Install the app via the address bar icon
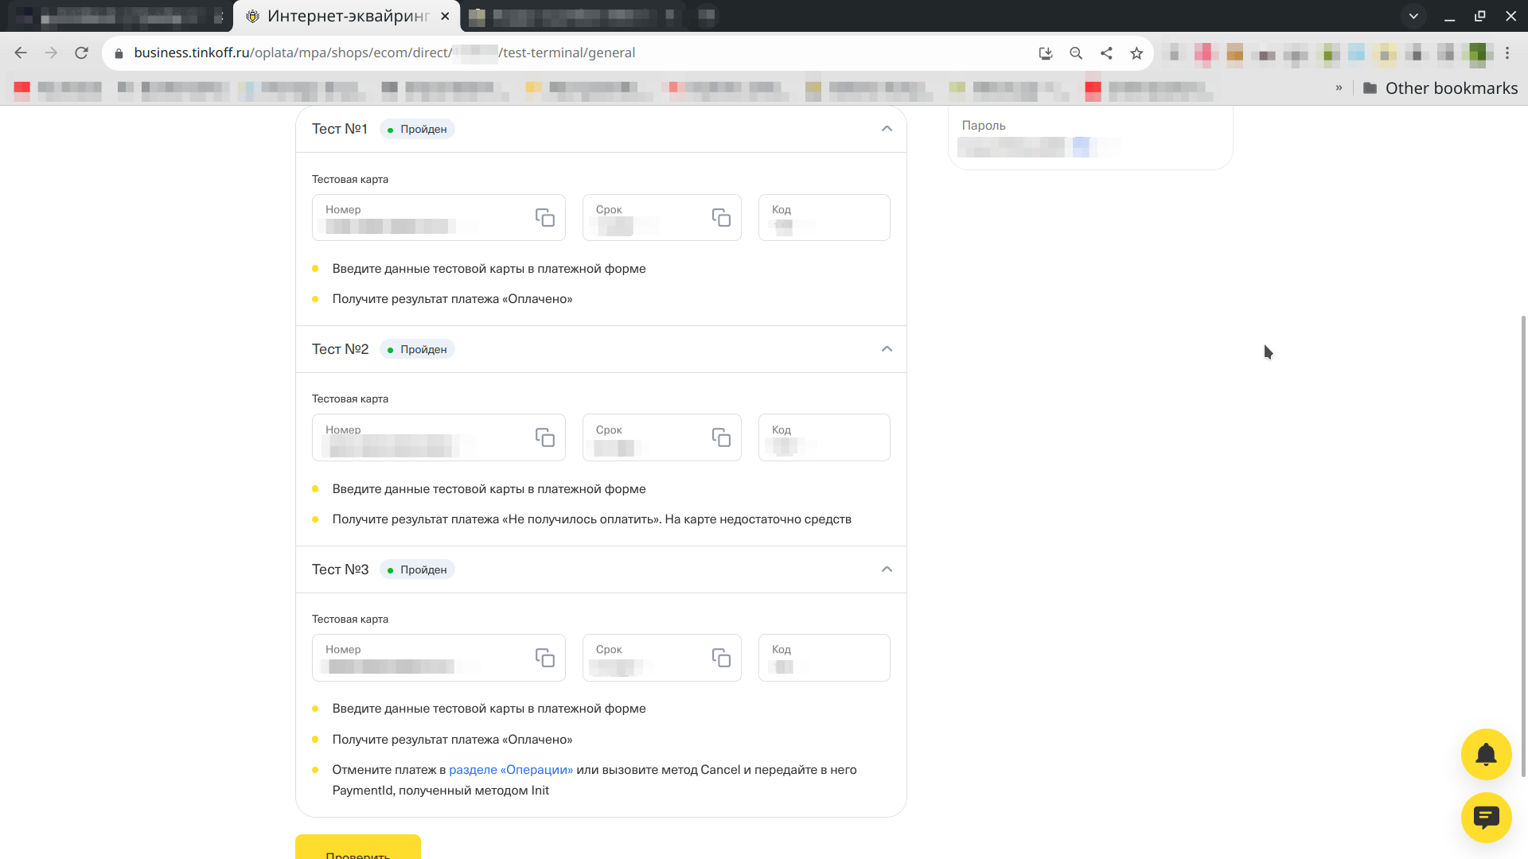 1046,53
